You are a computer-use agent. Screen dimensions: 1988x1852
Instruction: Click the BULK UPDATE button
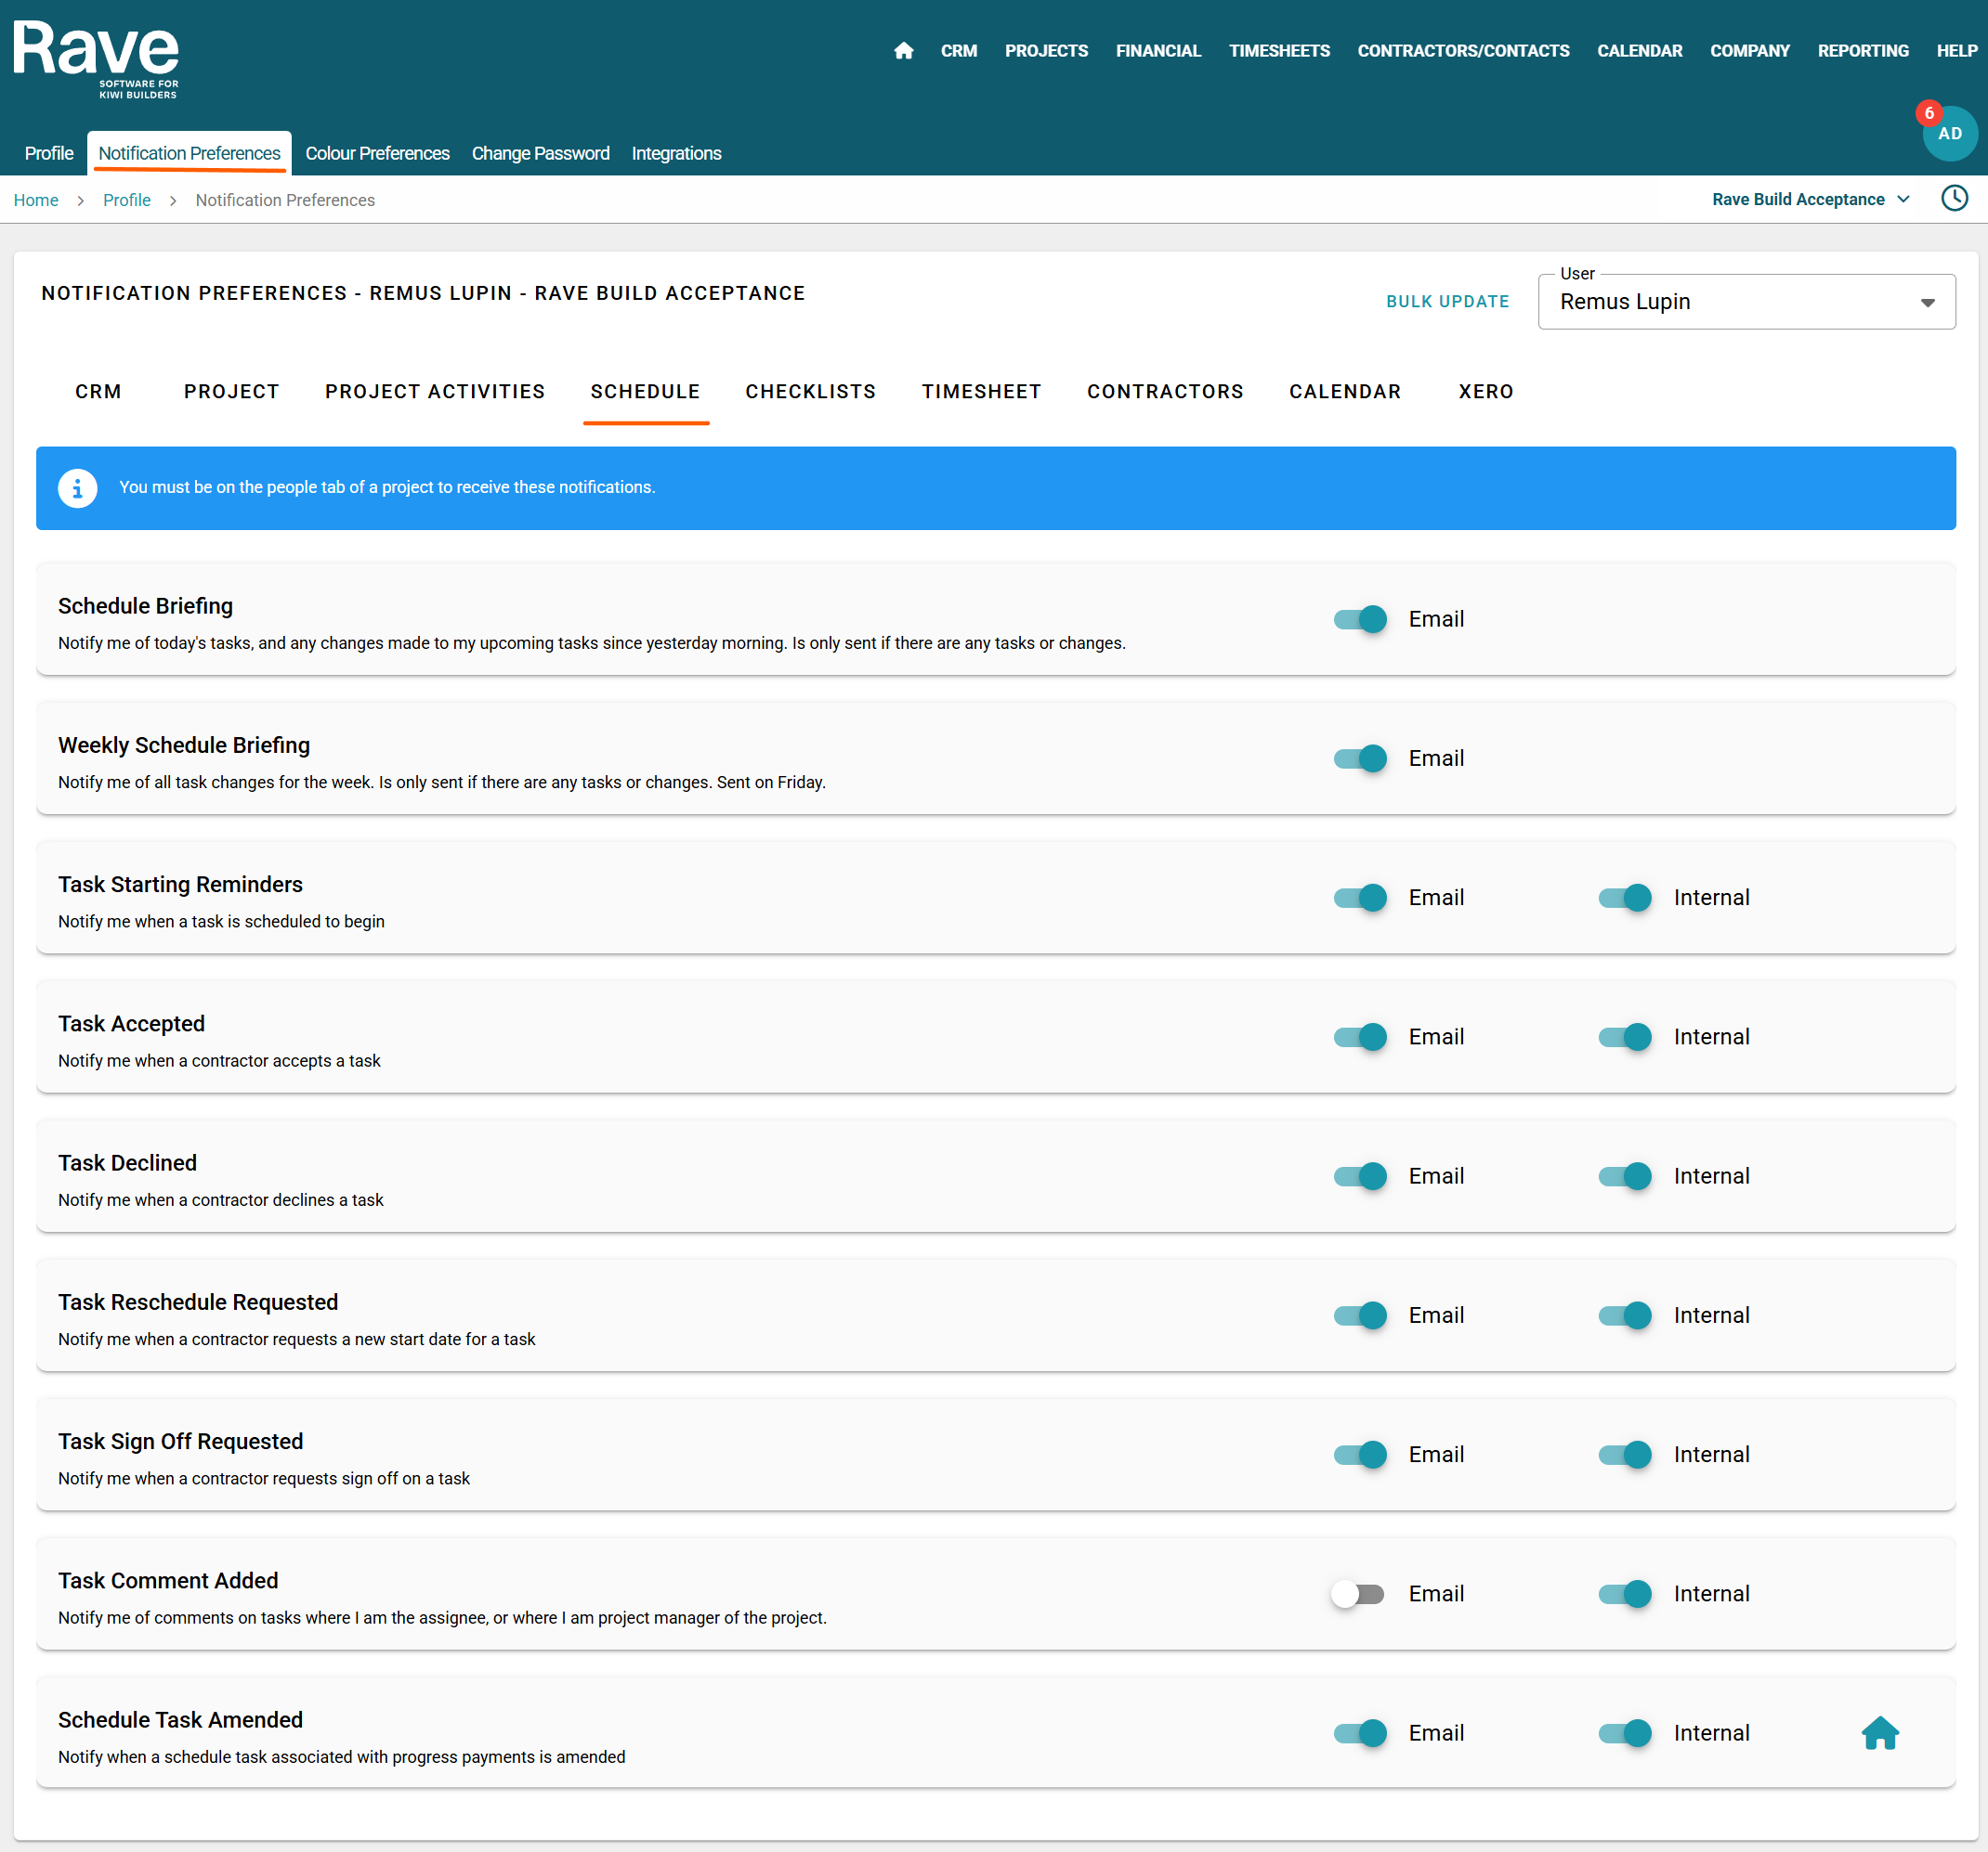pos(1446,302)
